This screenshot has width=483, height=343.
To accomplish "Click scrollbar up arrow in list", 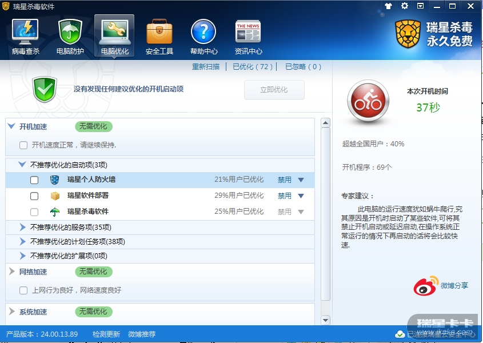I will [325, 123].
